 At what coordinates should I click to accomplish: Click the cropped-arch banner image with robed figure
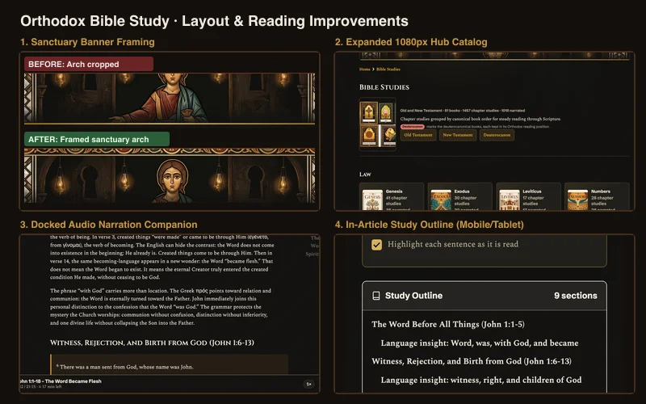170,98
